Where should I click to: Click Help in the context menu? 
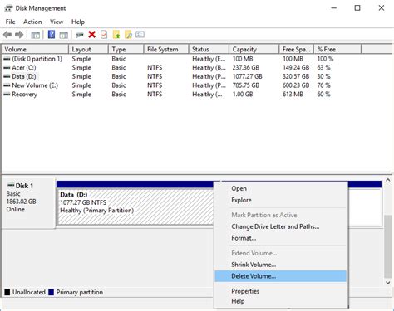(280, 301)
